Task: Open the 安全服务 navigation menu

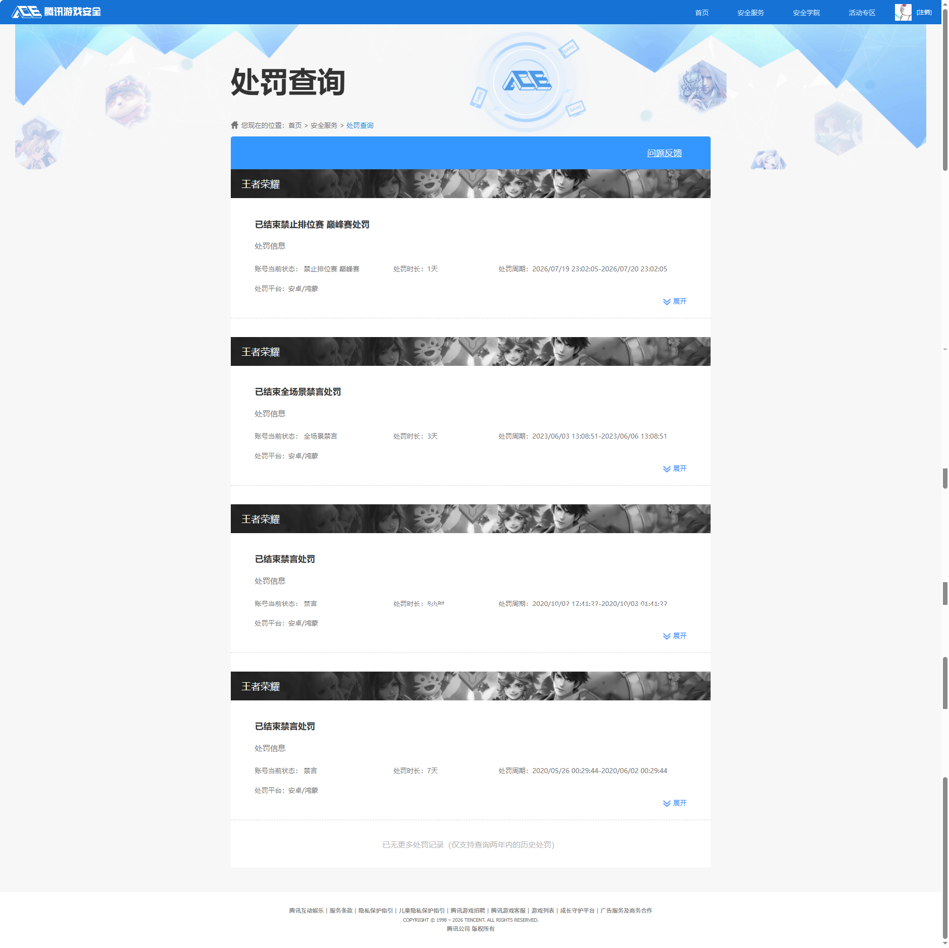Action: point(751,13)
